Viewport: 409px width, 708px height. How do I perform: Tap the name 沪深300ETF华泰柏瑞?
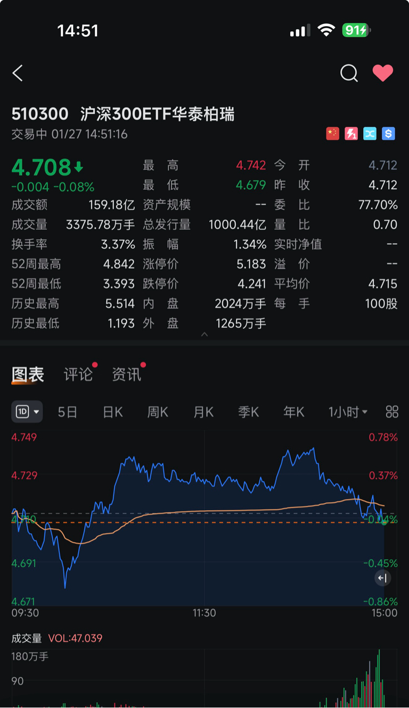[158, 114]
